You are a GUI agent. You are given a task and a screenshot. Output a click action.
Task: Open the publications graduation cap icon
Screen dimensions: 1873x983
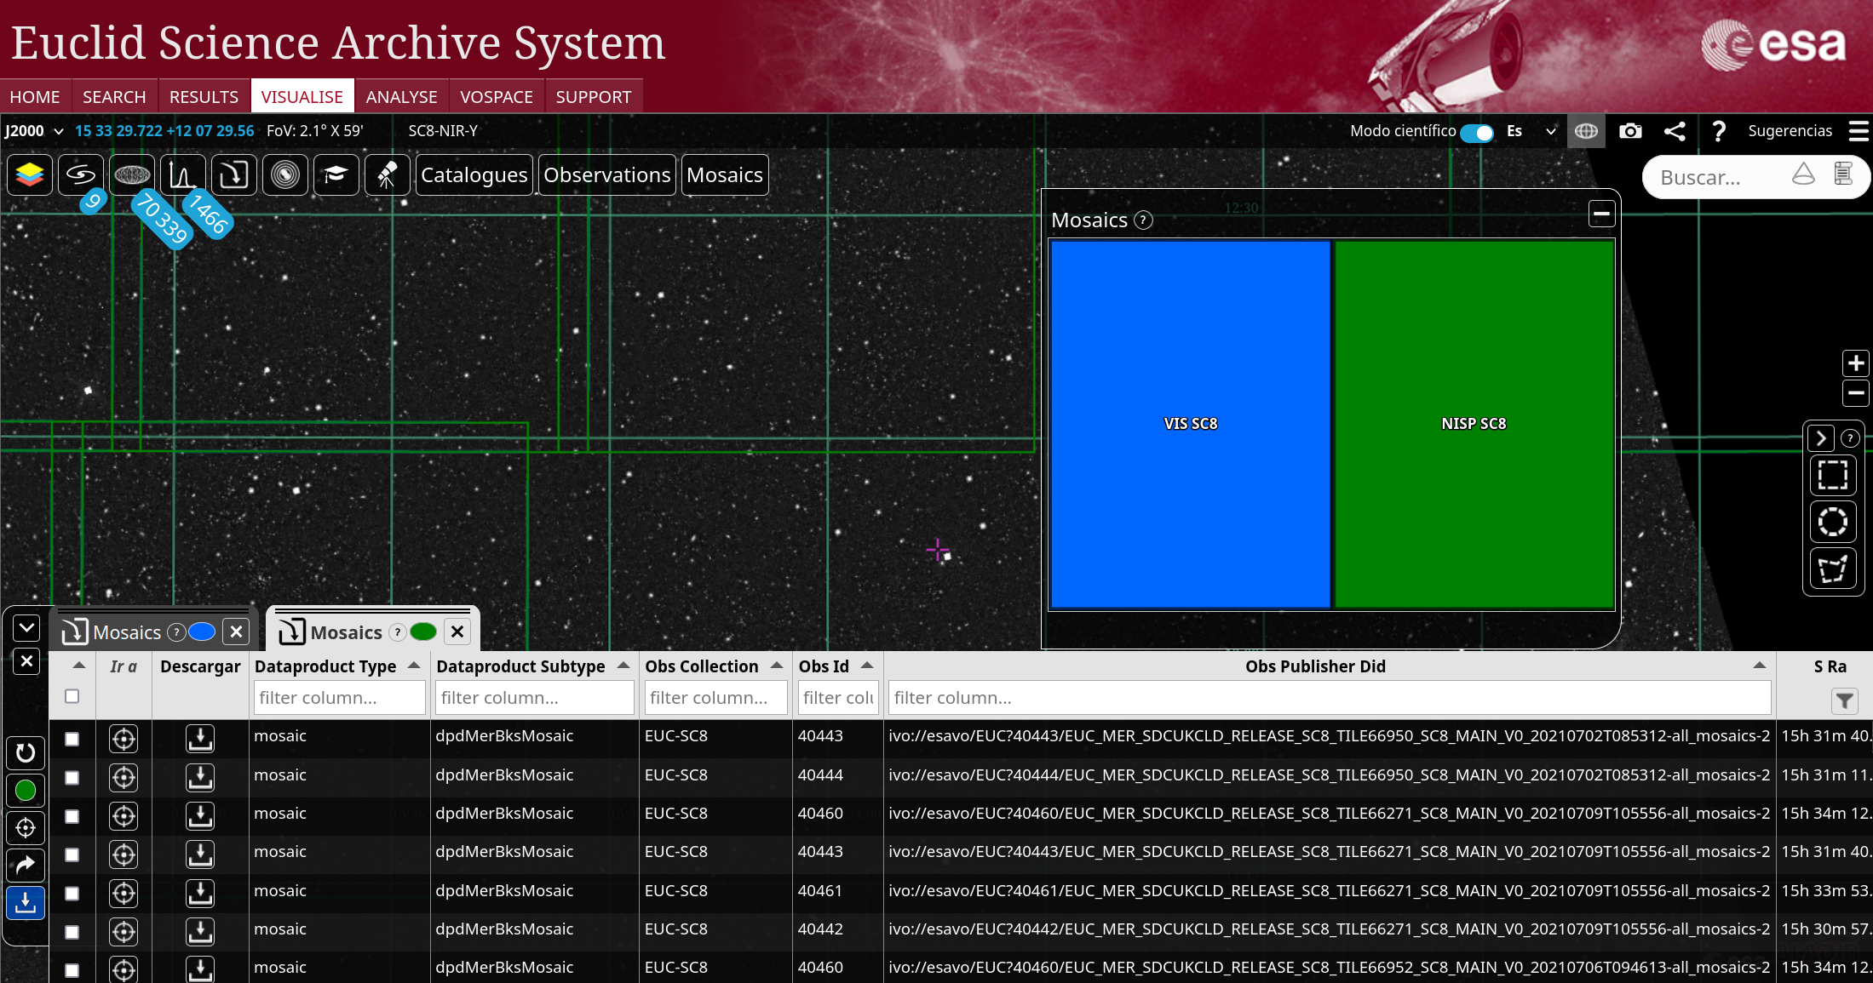click(336, 175)
